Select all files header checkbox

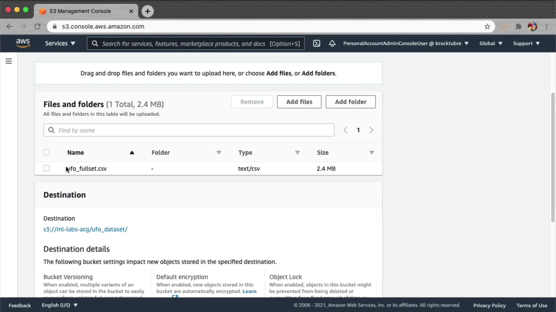click(46, 152)
